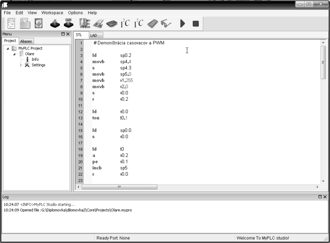Image resolution: width=330 pixels, height=243 pixels.
Task: Collapse the MyPLC Project tree node
Action: click(x=8, y=49)
